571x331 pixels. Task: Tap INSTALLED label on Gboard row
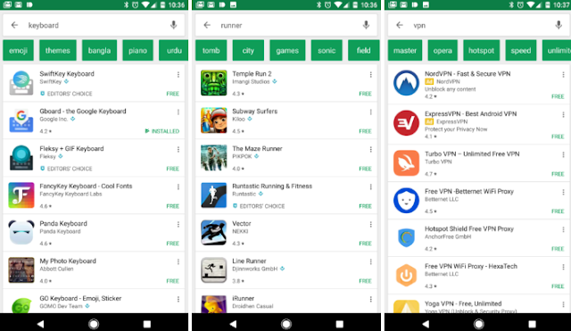(x=162, y=131)
